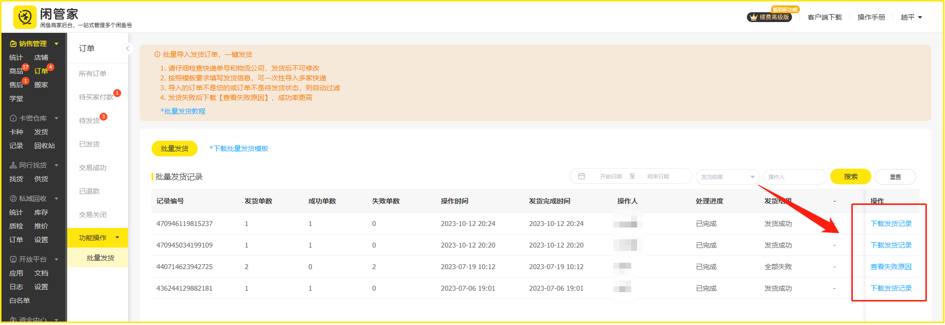Click the crown icon on 续费高级版
This screenshot has width=945, height=325.
(753, 17)
